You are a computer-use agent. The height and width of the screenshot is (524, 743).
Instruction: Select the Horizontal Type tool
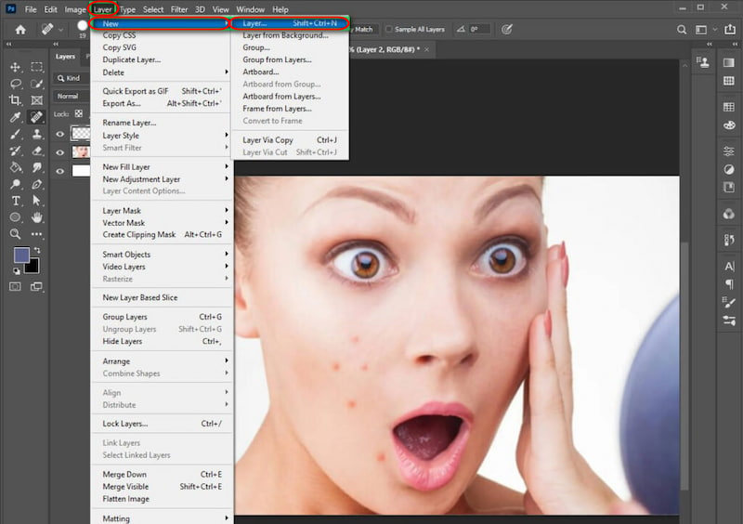tap(15, 201)
